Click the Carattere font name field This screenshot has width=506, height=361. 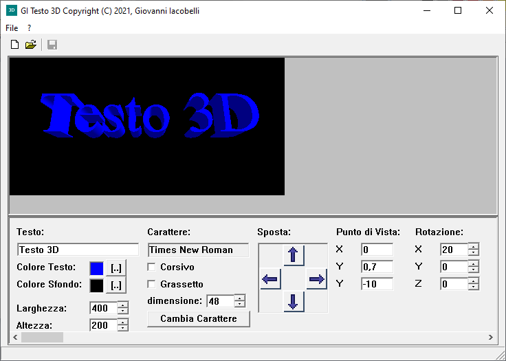click(198, 250)
